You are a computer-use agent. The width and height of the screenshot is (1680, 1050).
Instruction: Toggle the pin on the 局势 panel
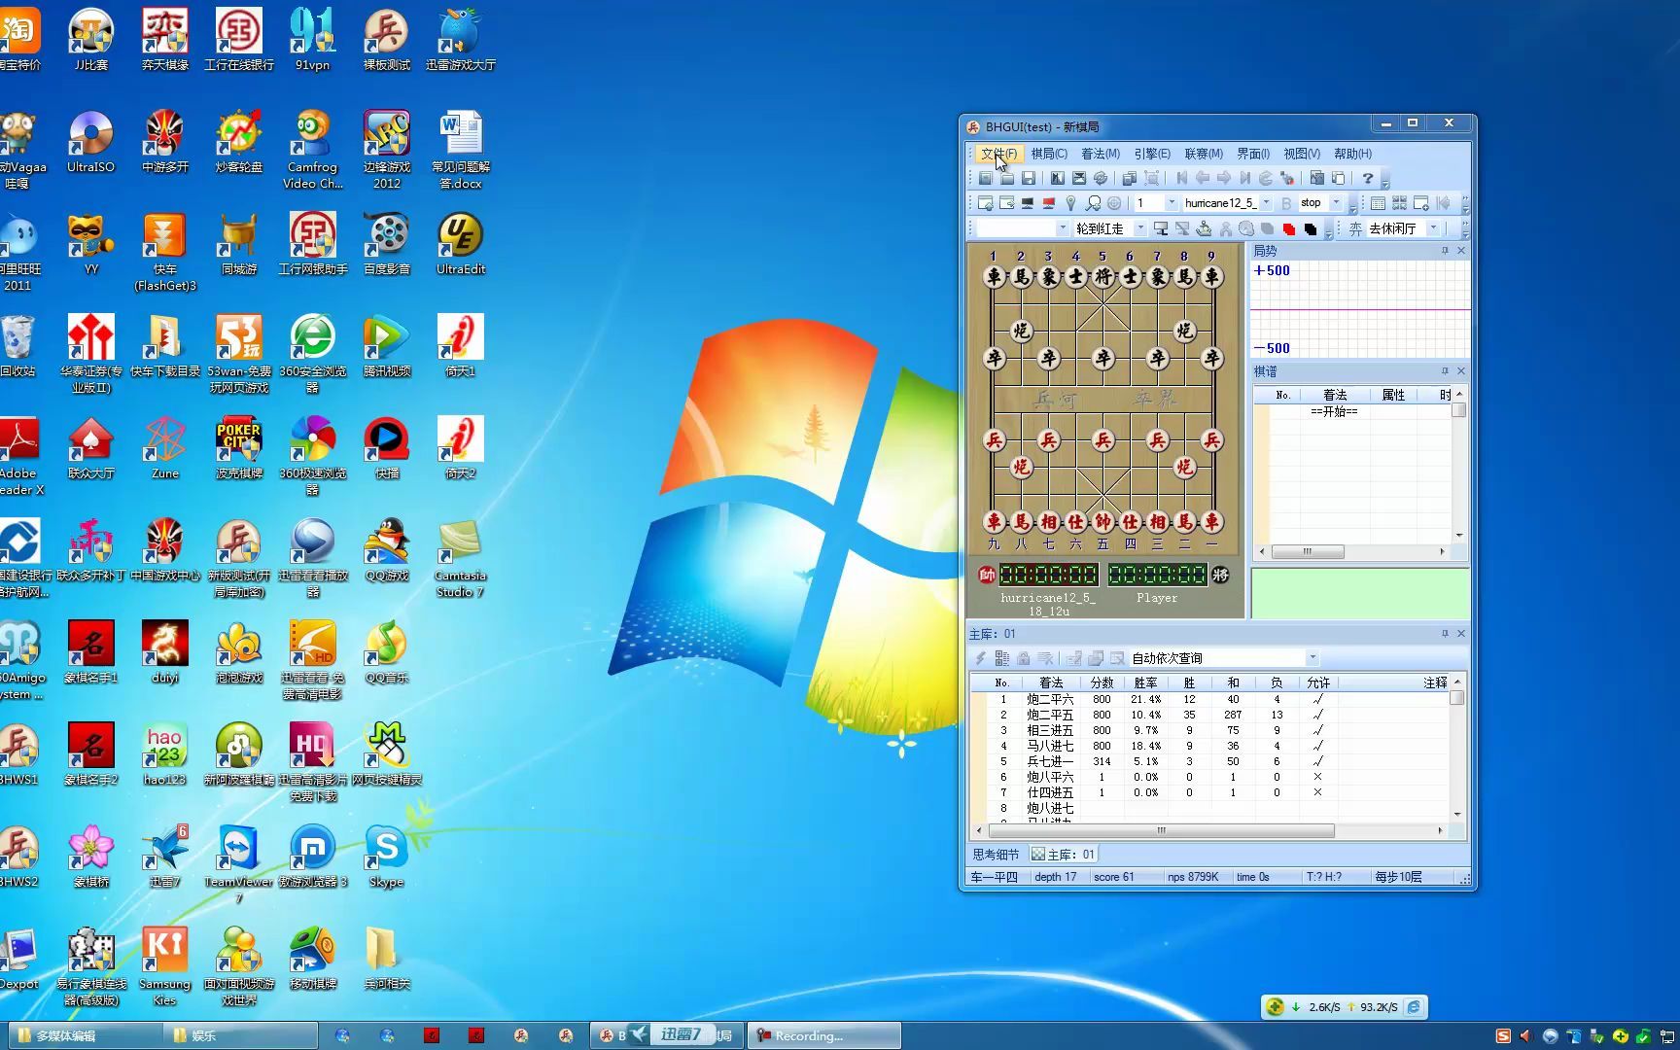1445,251
